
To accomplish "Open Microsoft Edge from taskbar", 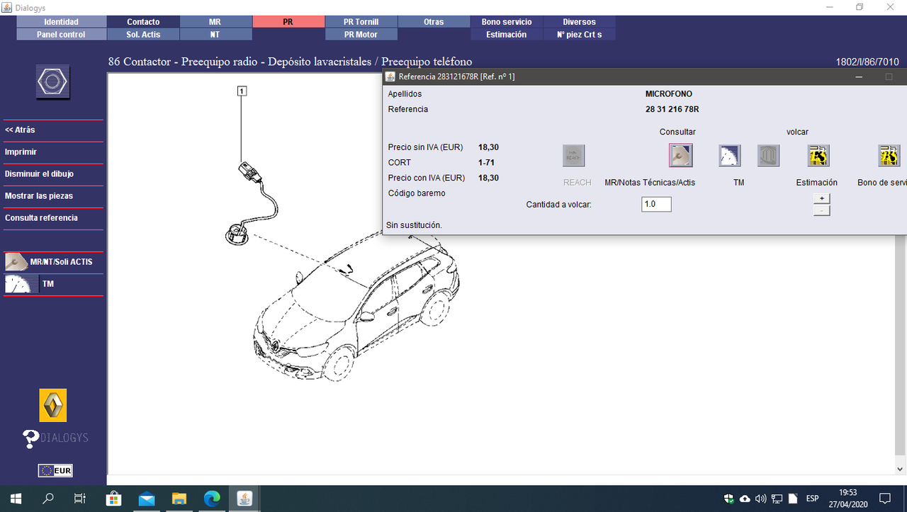I will coord(212,499).
